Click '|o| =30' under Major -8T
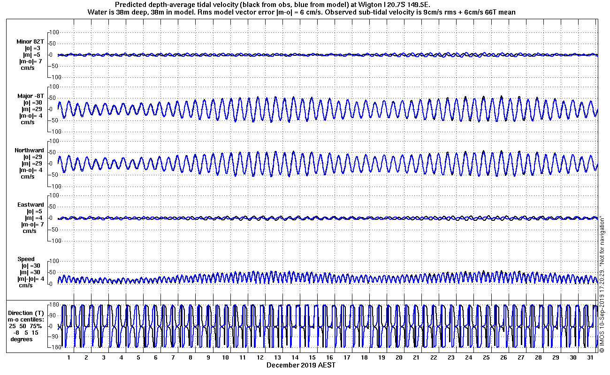Image resolution: width=610 pixels, height=375 pixels. 33,103
